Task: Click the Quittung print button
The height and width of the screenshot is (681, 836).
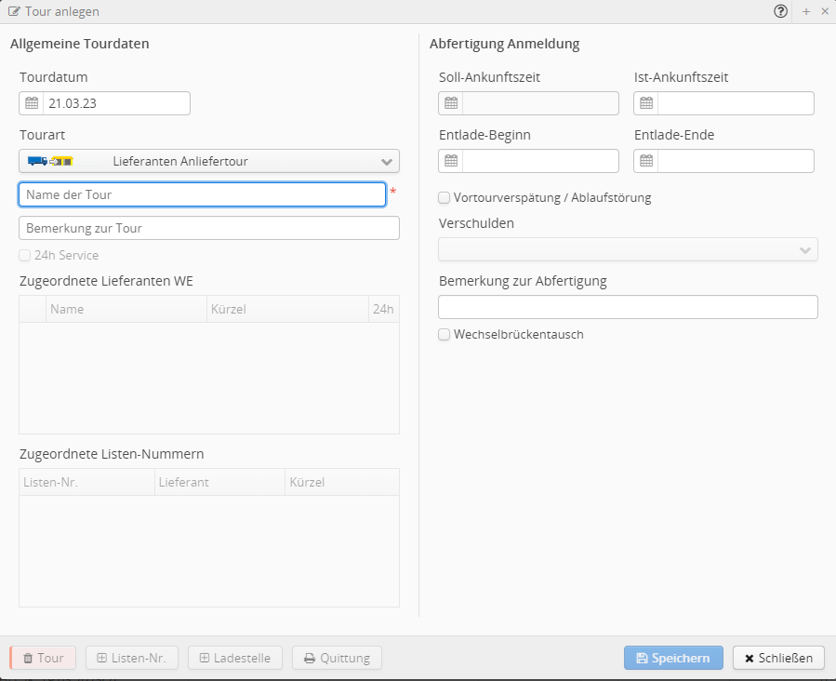Action: pos(337,658)
